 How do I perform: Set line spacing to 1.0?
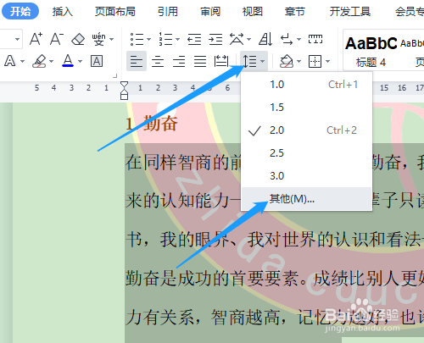306,85
